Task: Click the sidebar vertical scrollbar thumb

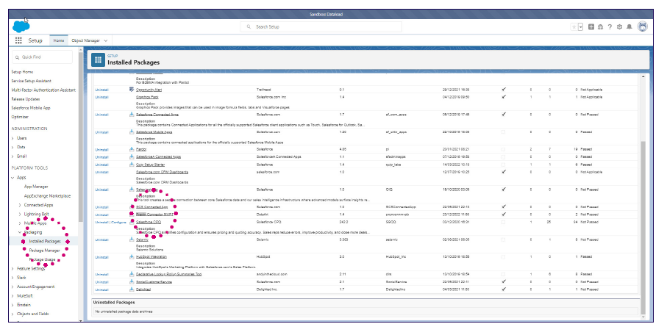Action: 81,136
